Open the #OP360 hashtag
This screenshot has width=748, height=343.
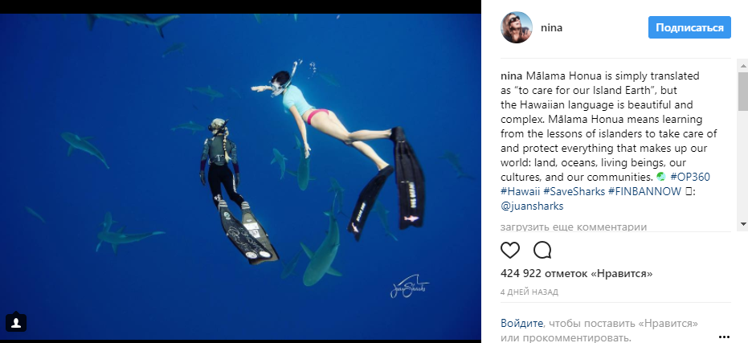tap(690, 177)
